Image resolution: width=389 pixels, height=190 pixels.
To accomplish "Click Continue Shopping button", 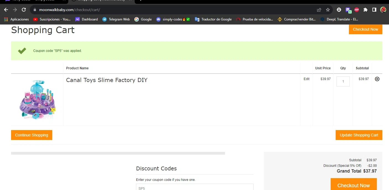I will click(32, 135).
